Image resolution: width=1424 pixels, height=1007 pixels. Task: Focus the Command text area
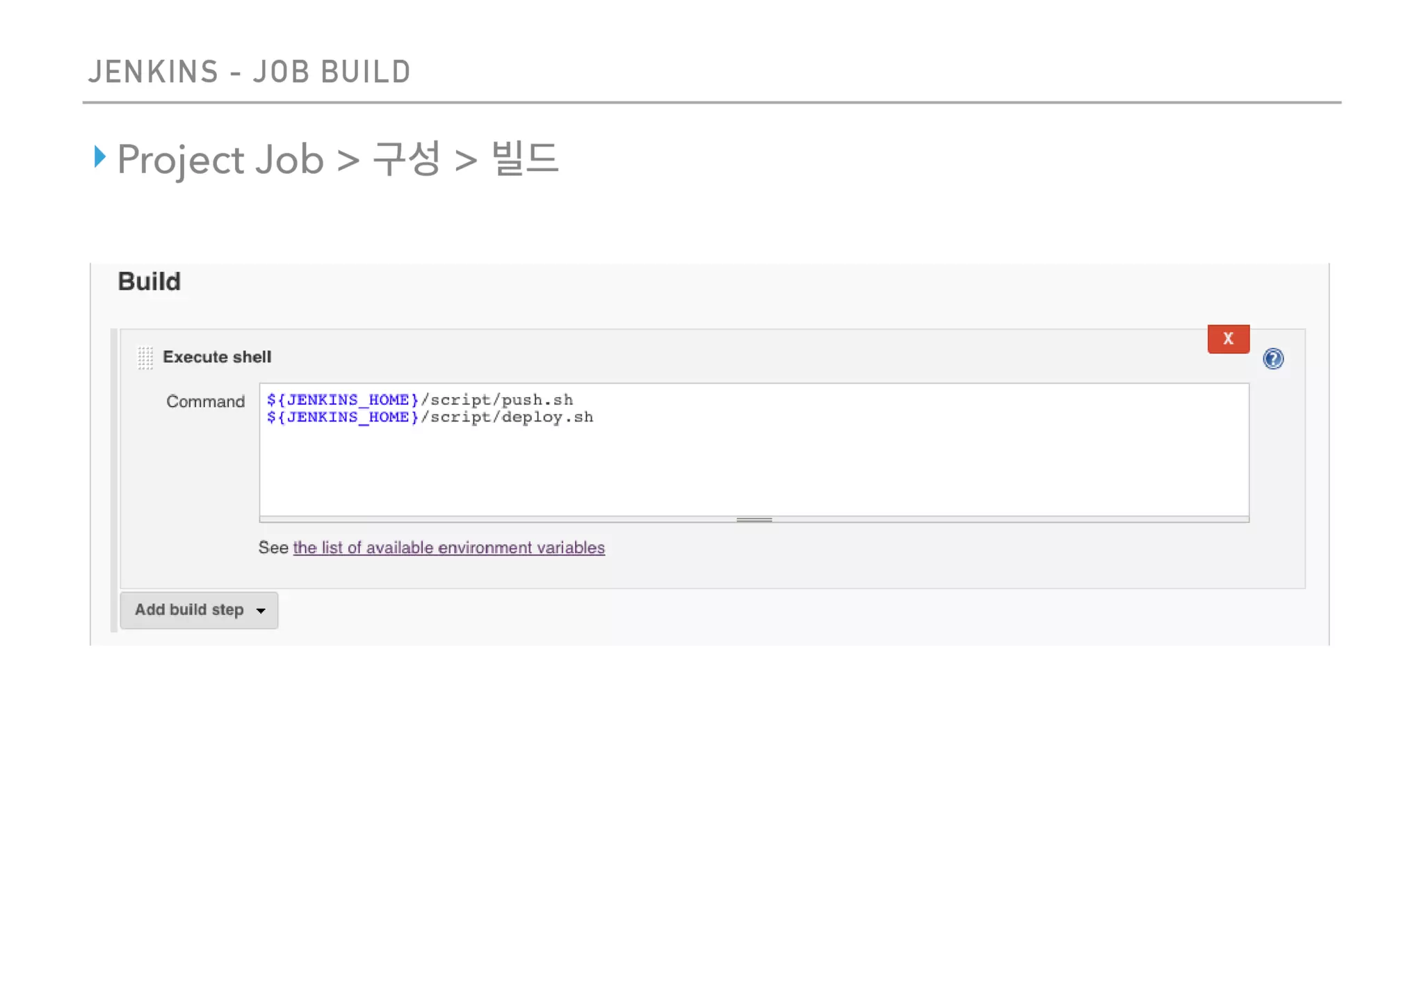pyautogui.click(x=754, y=449)
